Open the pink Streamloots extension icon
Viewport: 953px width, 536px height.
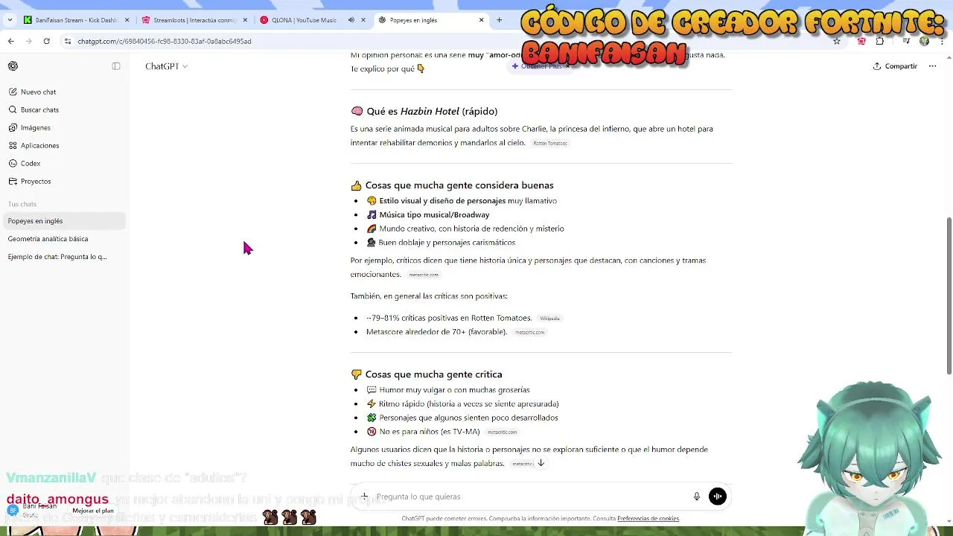click(x=861, y=41)
